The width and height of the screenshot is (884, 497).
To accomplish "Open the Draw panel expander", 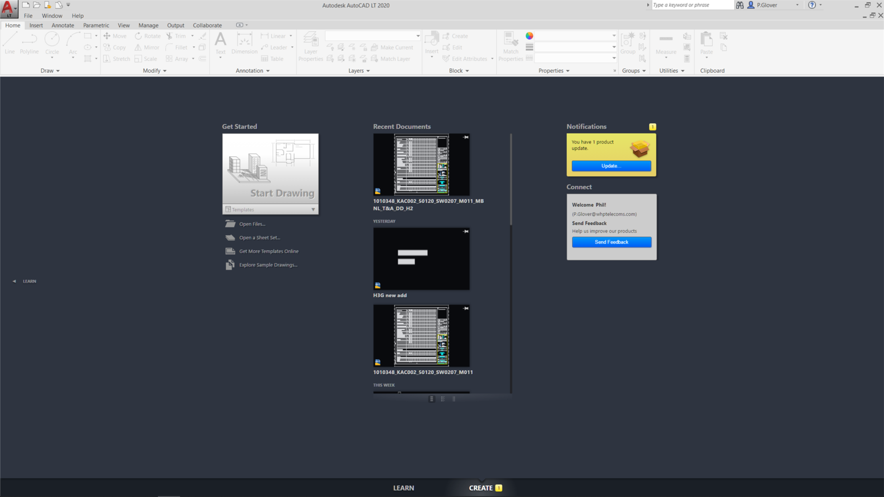I will (x=58, y=70).
